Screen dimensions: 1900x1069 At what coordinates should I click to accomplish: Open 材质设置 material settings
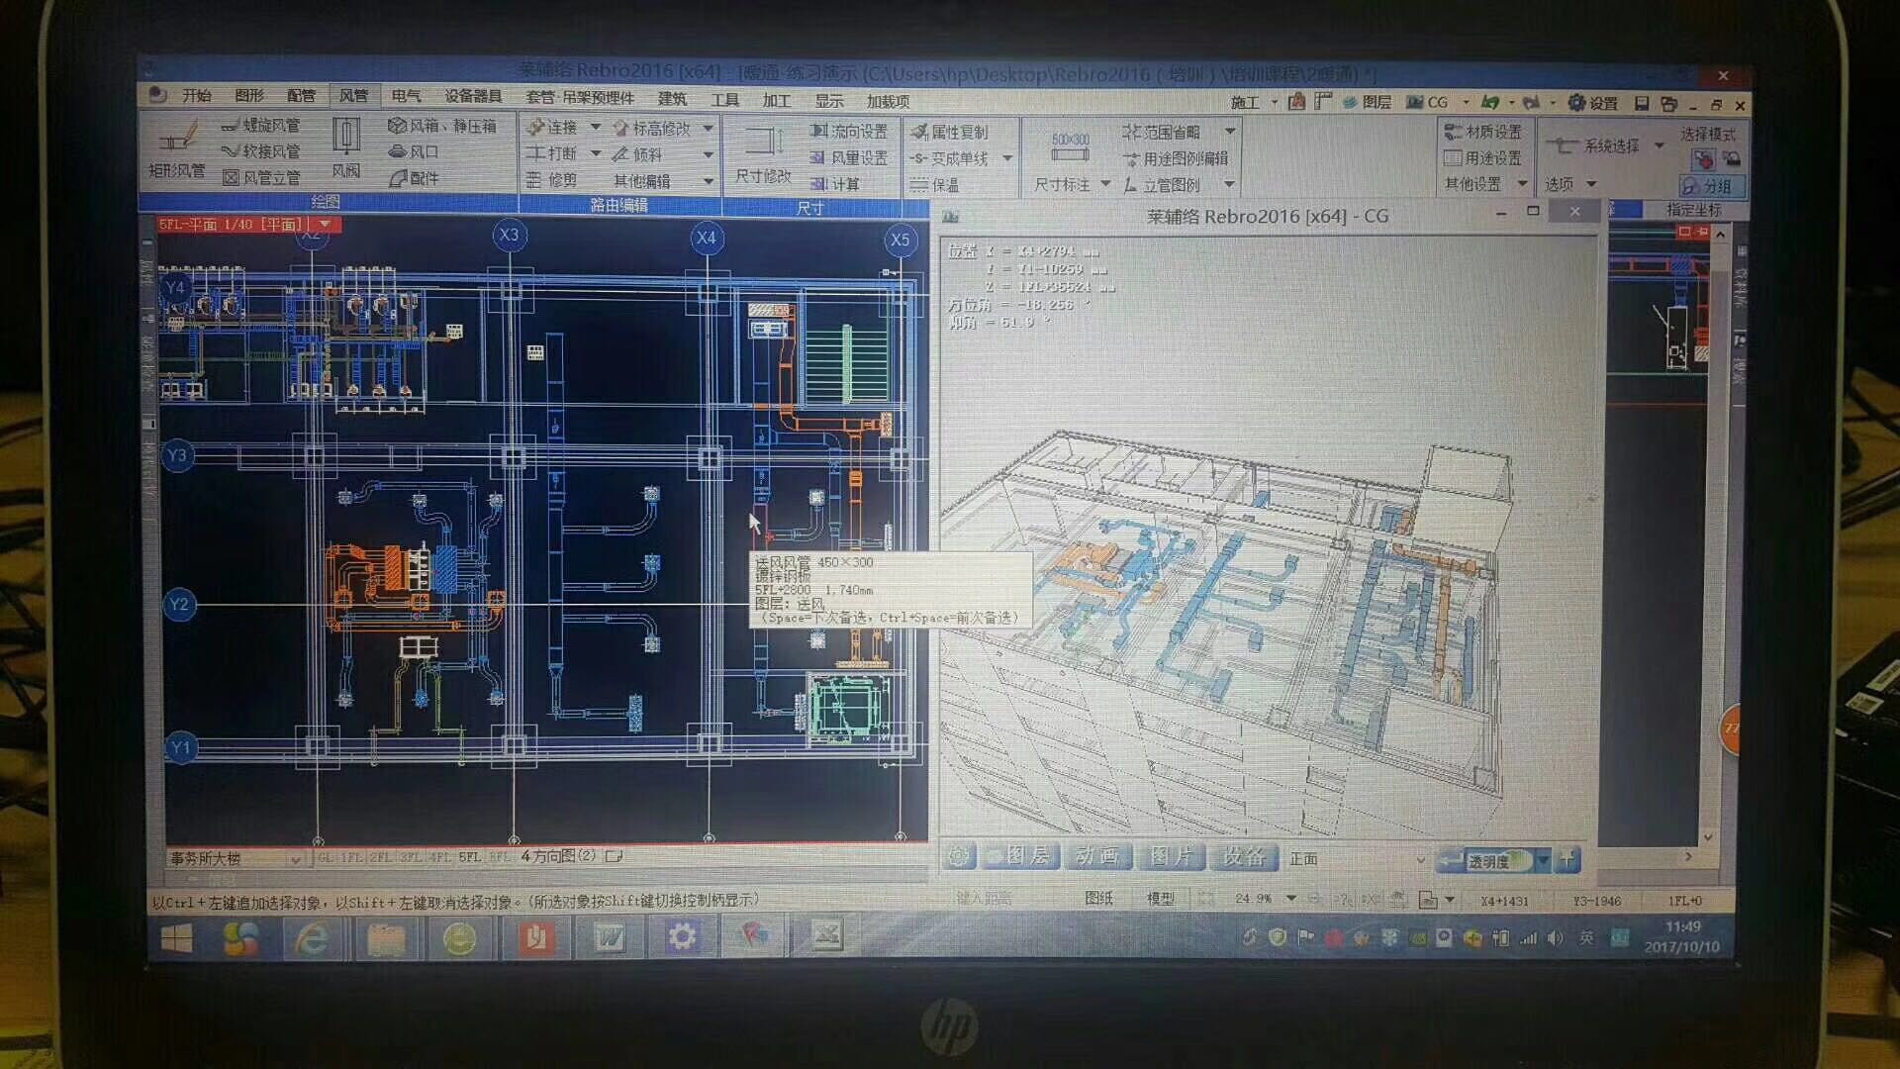click(x=1482, y=132)
